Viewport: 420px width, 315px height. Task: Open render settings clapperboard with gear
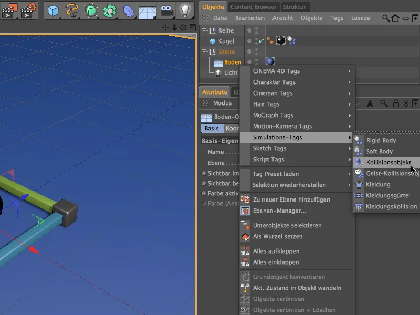pyautogui.click(x=29, y=10)
